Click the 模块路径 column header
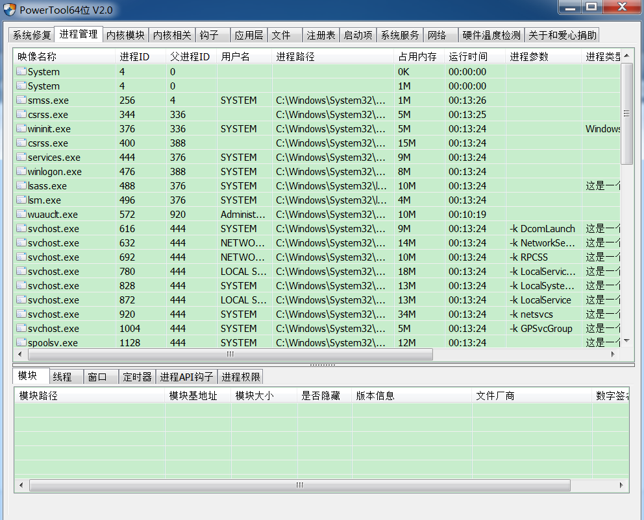Image resolution: width=644 pixels, height=520 pixels. coord(90,396)
